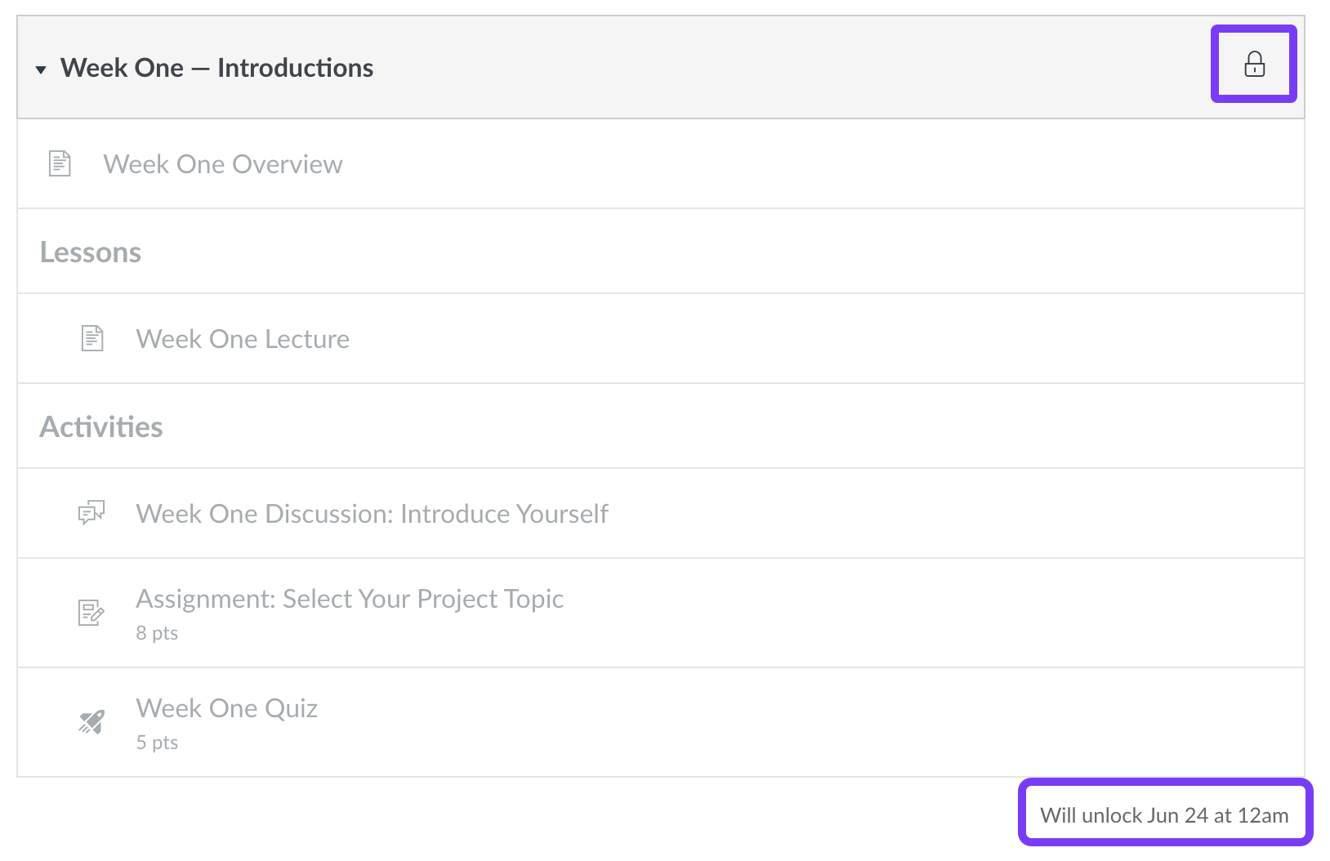
Task: Open Assignment: Select Your Project Topic
Action: tap(350, 598)
